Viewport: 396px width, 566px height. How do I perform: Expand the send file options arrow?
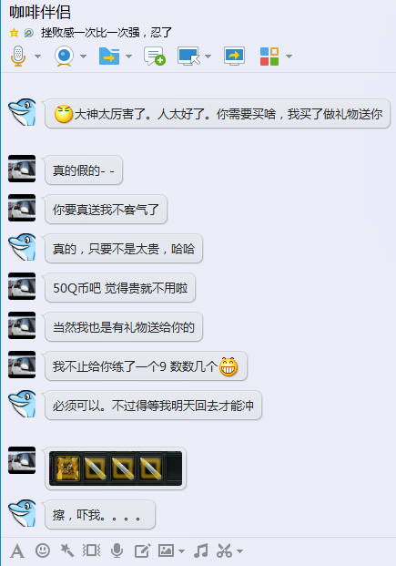pos(128,57)
